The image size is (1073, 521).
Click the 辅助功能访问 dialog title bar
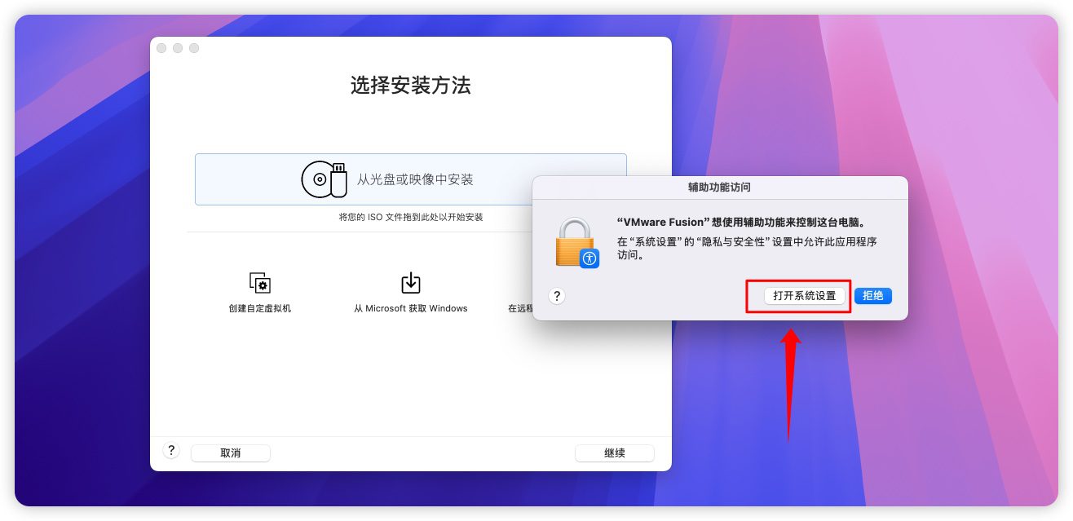click(x=720, y=188)
